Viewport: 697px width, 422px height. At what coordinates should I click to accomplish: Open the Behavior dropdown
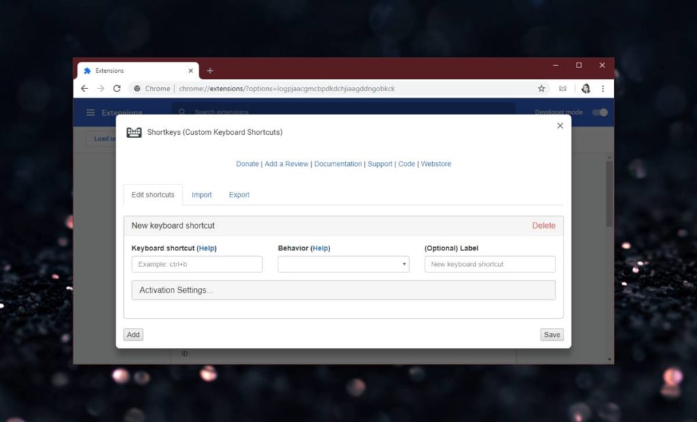coord(343,264)
